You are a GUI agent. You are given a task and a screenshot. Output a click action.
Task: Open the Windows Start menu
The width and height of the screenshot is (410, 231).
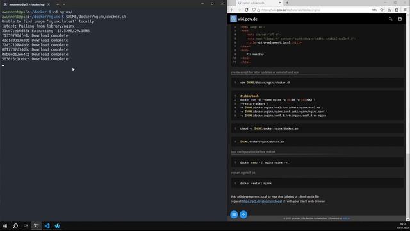5,226
